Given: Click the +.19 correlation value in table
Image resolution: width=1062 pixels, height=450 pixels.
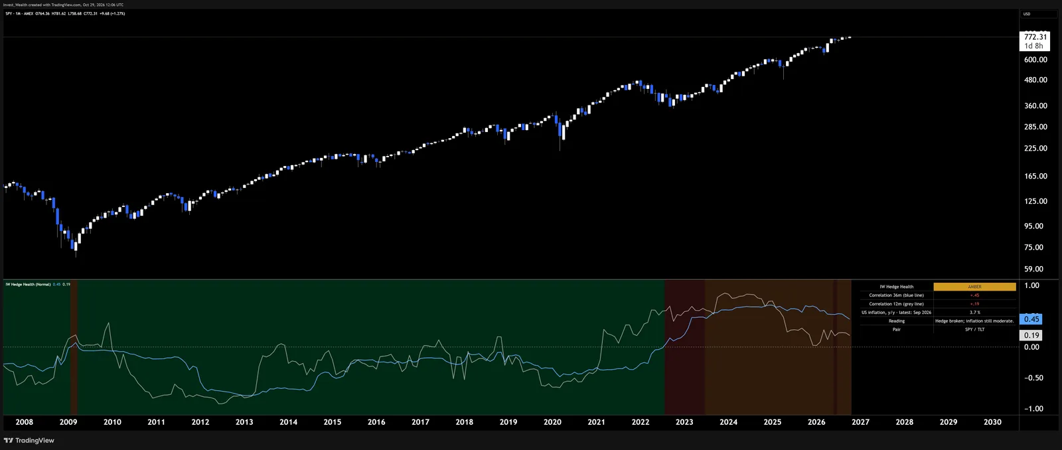Looking at the screenshot, I should pyautogui.click(x=974, y=304).
